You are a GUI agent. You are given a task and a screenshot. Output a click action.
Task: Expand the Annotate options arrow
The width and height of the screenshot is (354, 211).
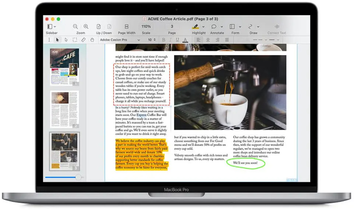[x=222, y=26]
